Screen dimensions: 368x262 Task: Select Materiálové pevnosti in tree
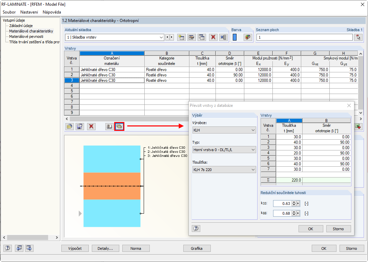[26, 37]
